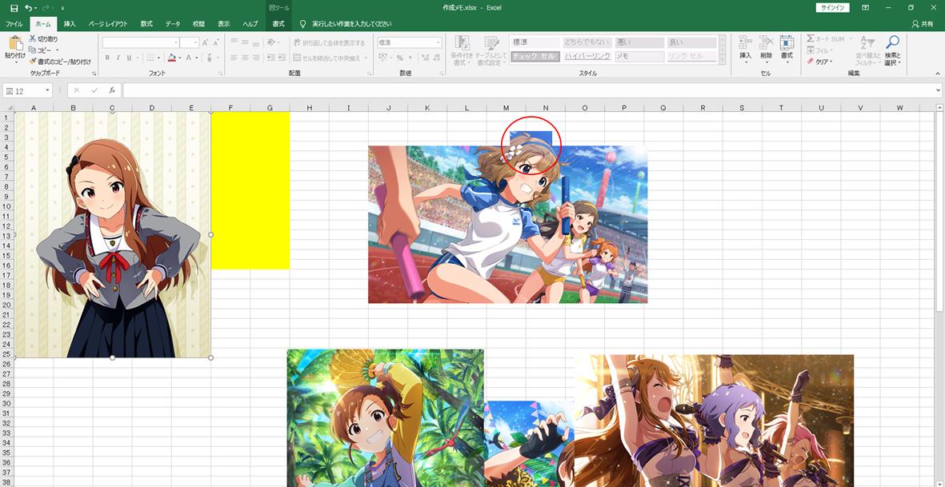The height and width of the screenshot is (487, 945).
Task: Select the yellow filled rectangle in columns F-G
Action: [250, 190]
